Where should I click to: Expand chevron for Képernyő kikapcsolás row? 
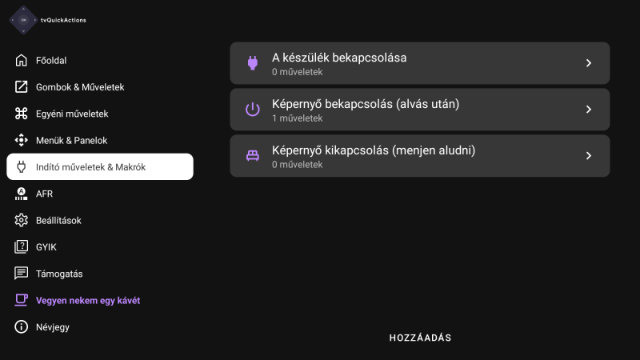(x=589, y=156)
